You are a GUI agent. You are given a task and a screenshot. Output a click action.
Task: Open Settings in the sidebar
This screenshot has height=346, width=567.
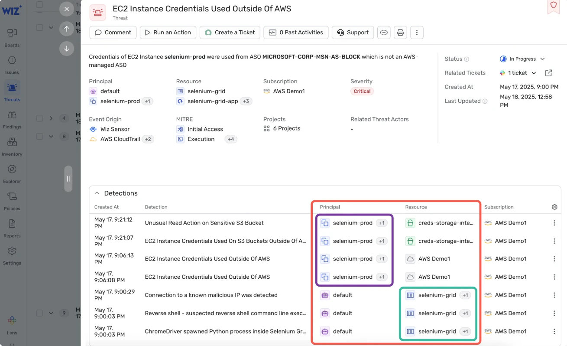pyautogui.click(x=12, y=256)
